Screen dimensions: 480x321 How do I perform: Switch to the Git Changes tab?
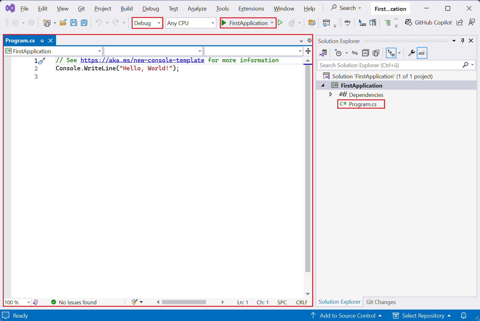(381, 302)
